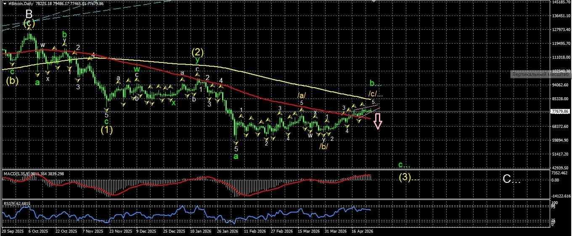
Task: Click the -14122.616 MACD scale value
Action: [x=561, y=196]
